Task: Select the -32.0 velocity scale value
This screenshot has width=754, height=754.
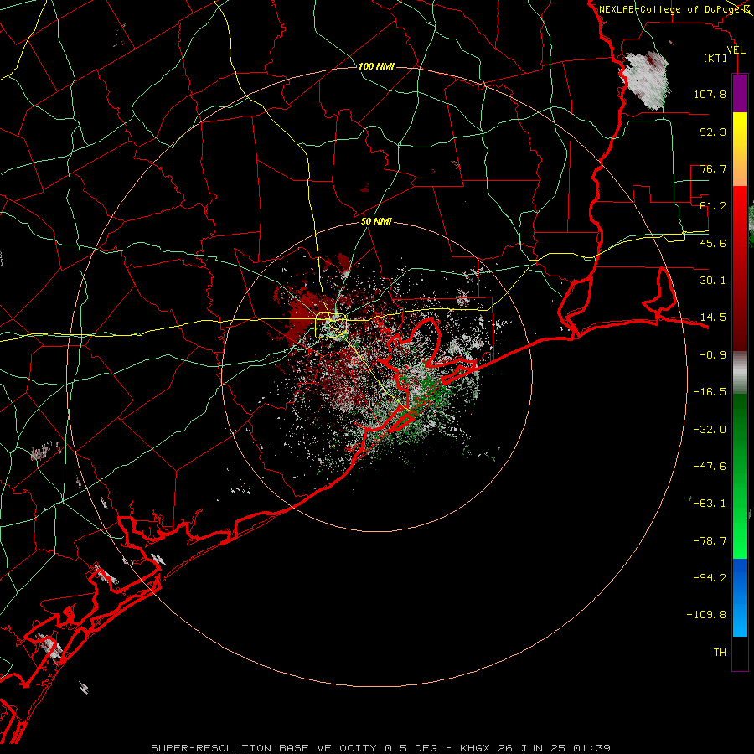Action: point(710,430)
